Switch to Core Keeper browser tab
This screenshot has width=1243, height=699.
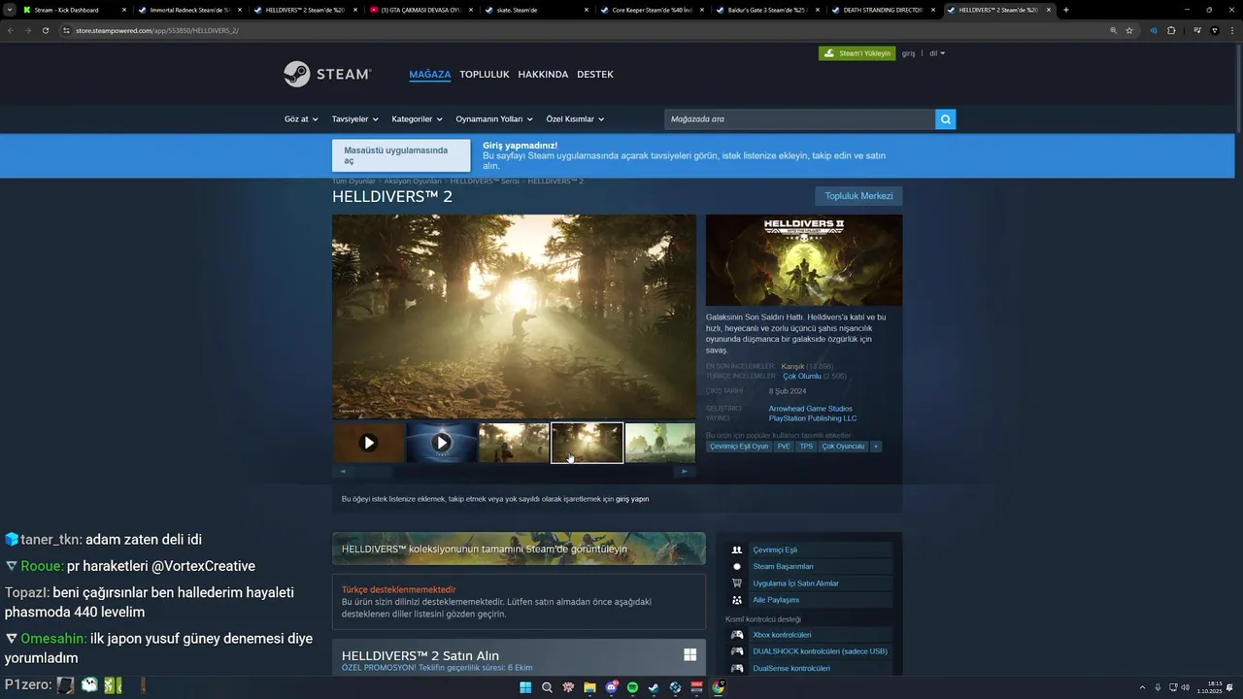(652, 10)
